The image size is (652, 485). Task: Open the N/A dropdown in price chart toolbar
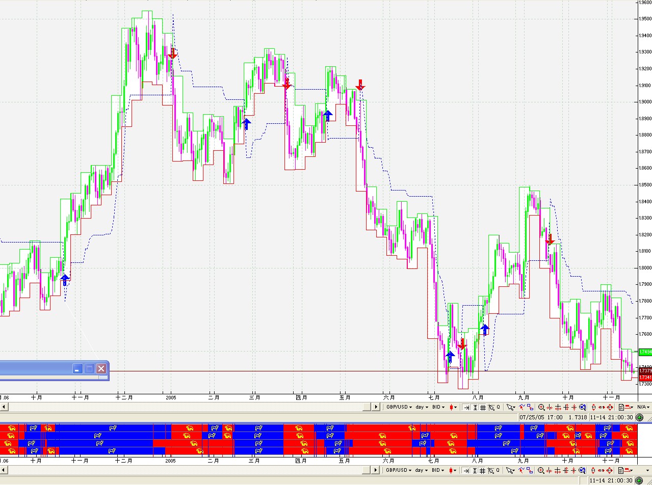pos(643,407)
